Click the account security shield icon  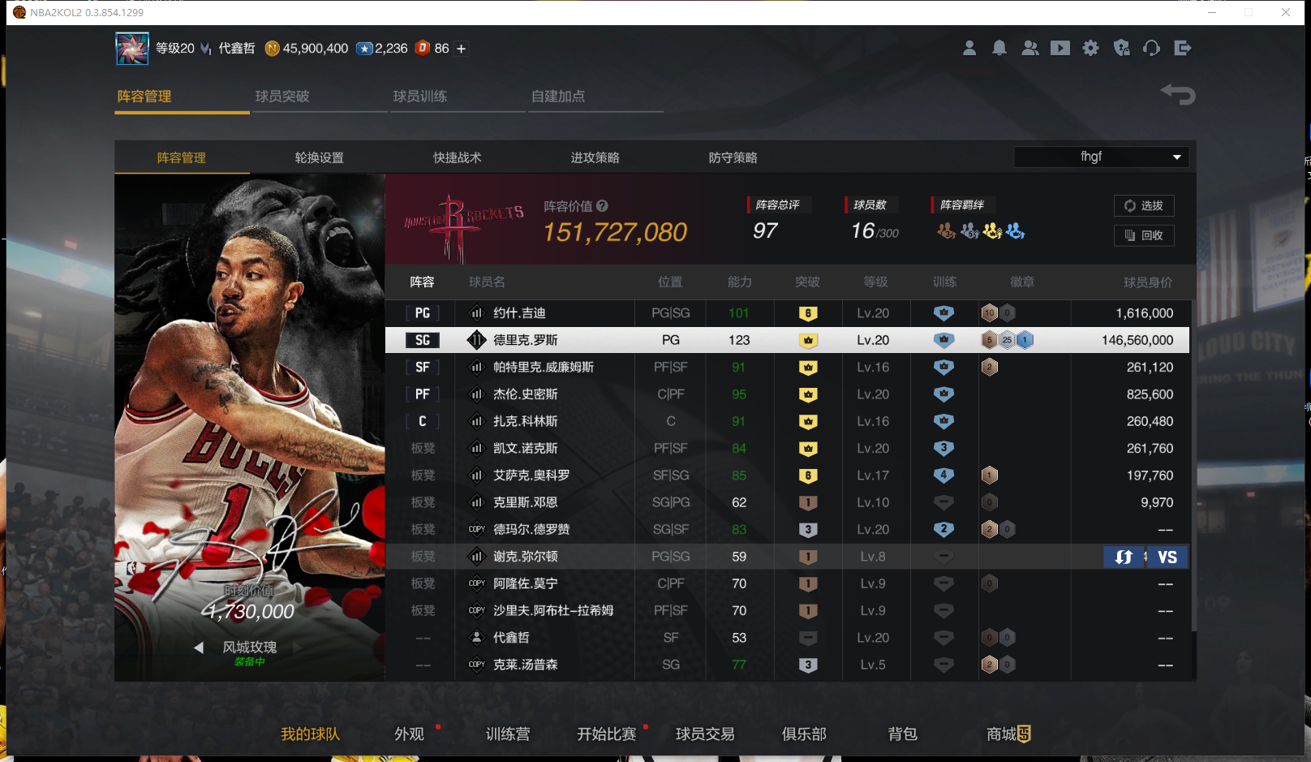click(x=1122, y=49)
